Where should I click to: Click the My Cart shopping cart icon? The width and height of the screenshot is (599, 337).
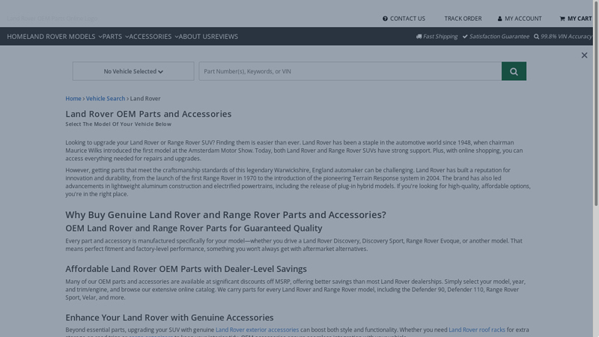pos(562,18)
